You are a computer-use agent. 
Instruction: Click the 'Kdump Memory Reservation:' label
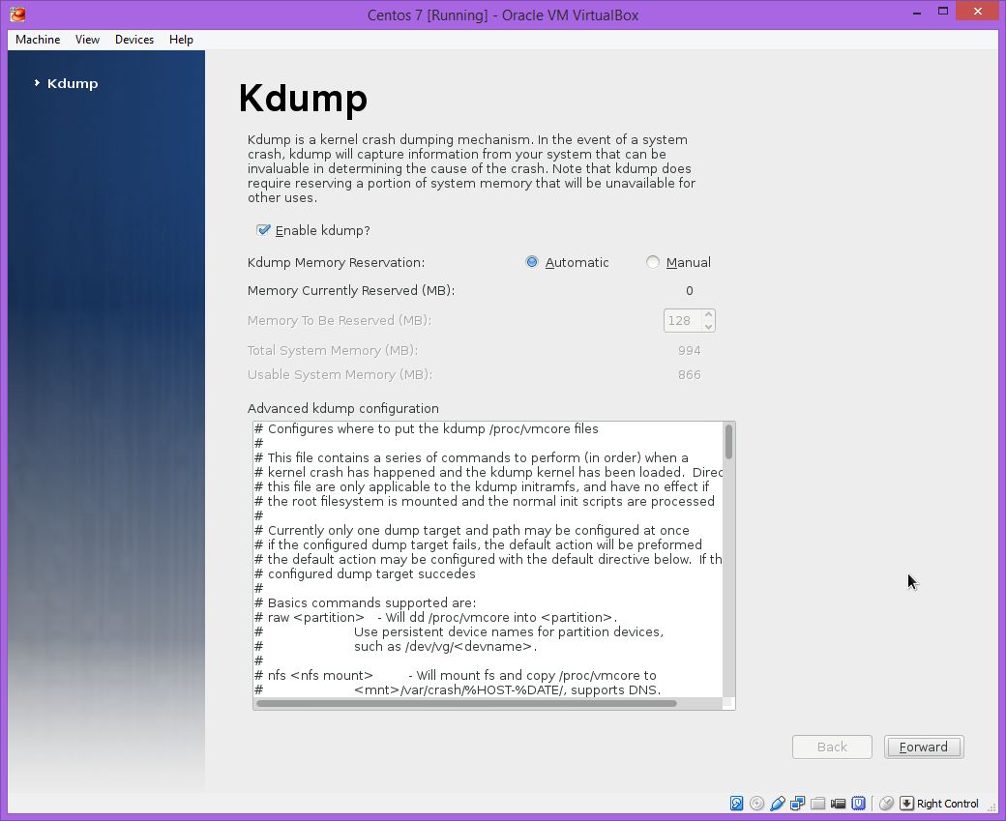pos(337,262)
